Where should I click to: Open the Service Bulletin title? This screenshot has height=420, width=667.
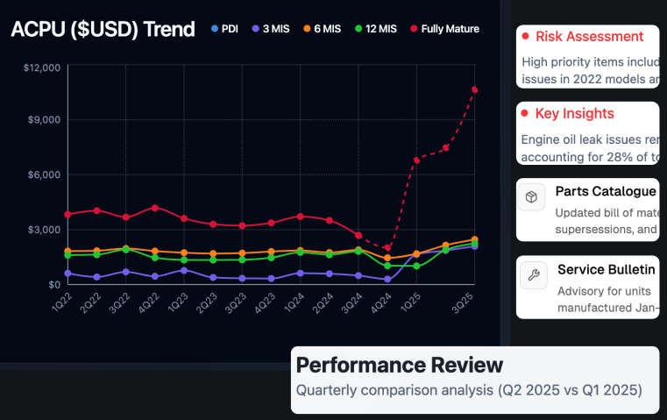point(607,269)
